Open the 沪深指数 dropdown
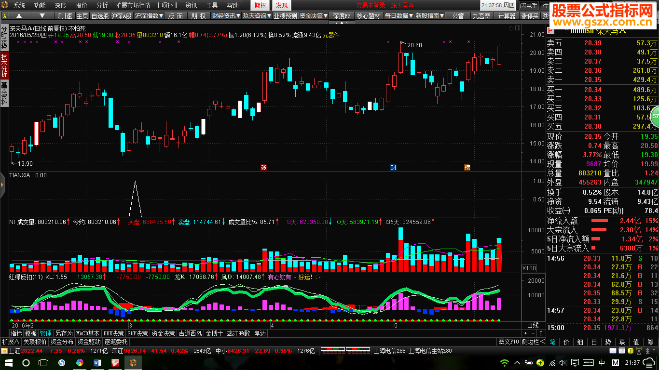 tap(149, 16)
